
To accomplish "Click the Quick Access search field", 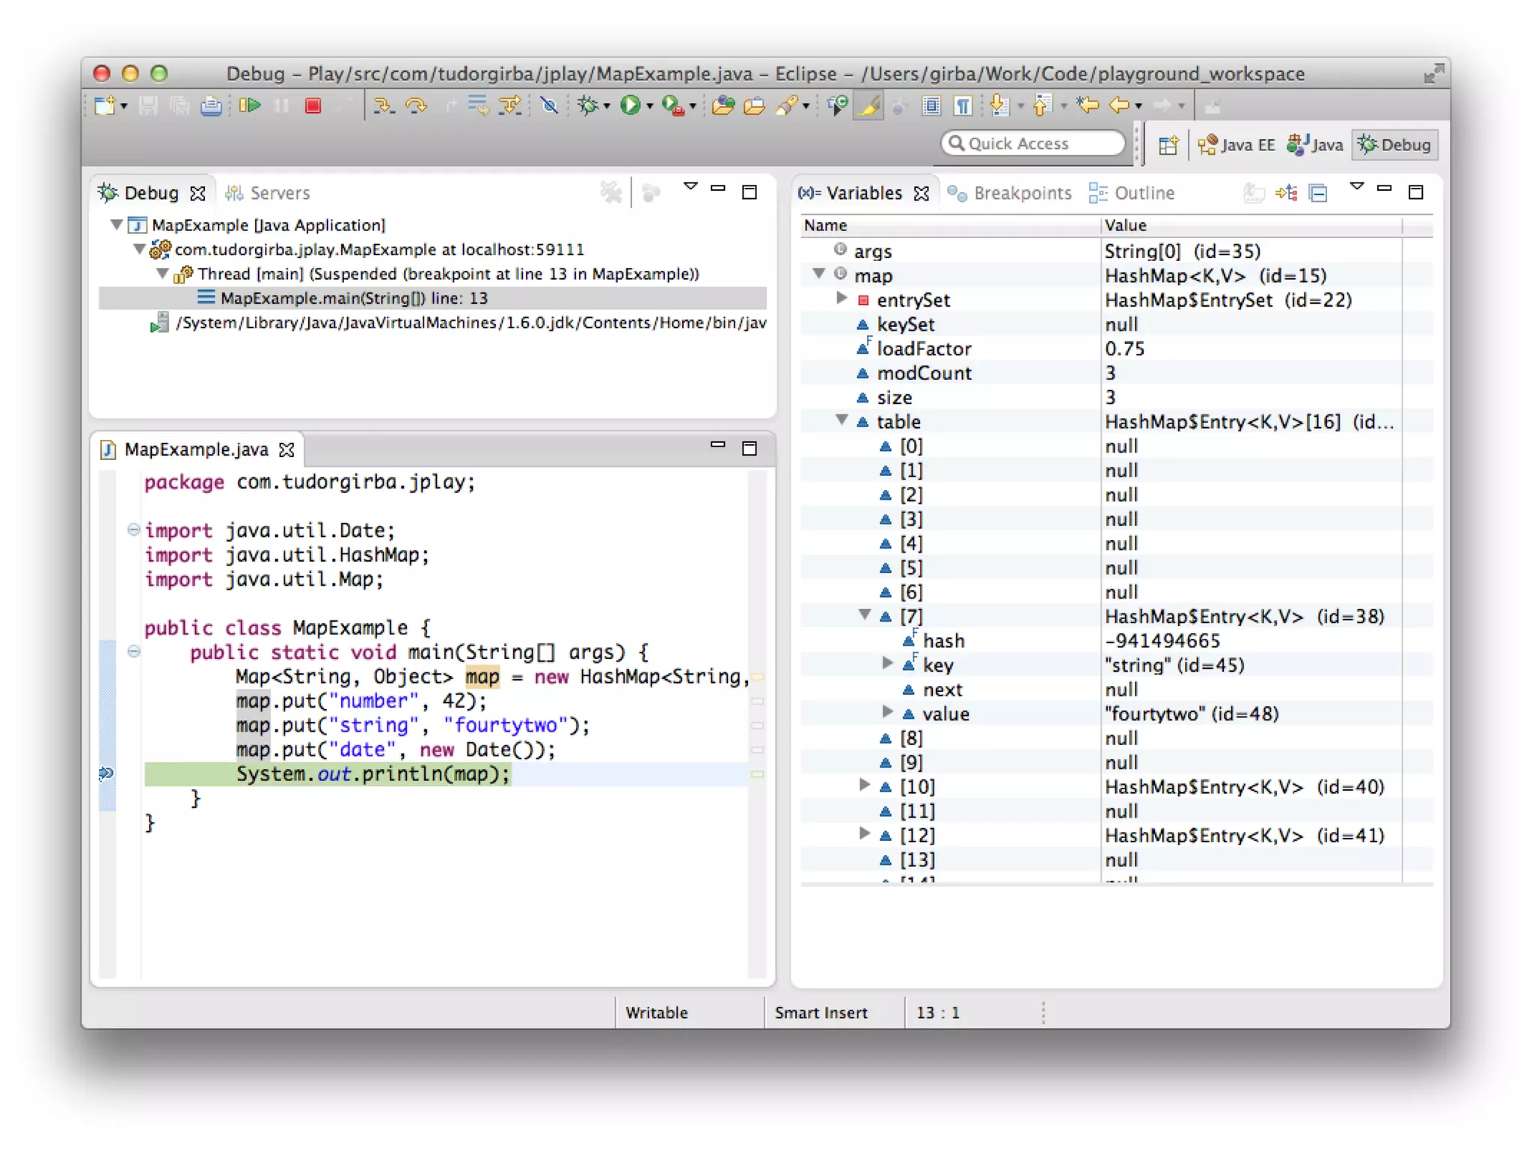I will [x=1035, y=144].
